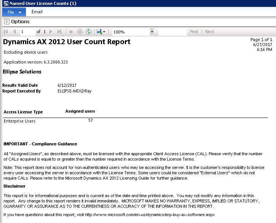Viewport: 276px width, 223px height.
Task: Click the find text search box
Action: tap(172, 32)
